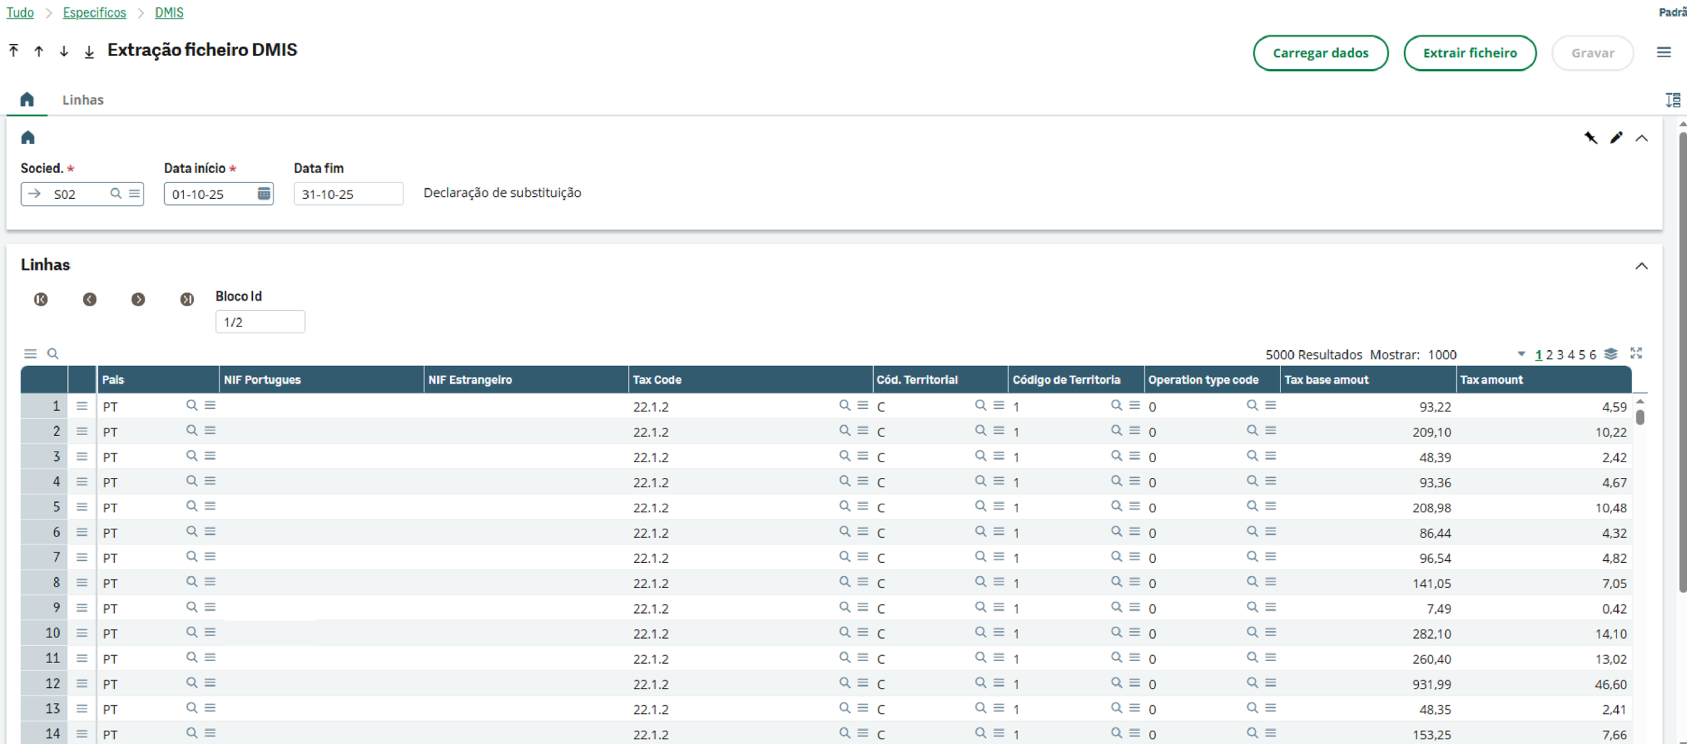
Task: Collapse the Linhas section chevron
Action: point(1642,266)
